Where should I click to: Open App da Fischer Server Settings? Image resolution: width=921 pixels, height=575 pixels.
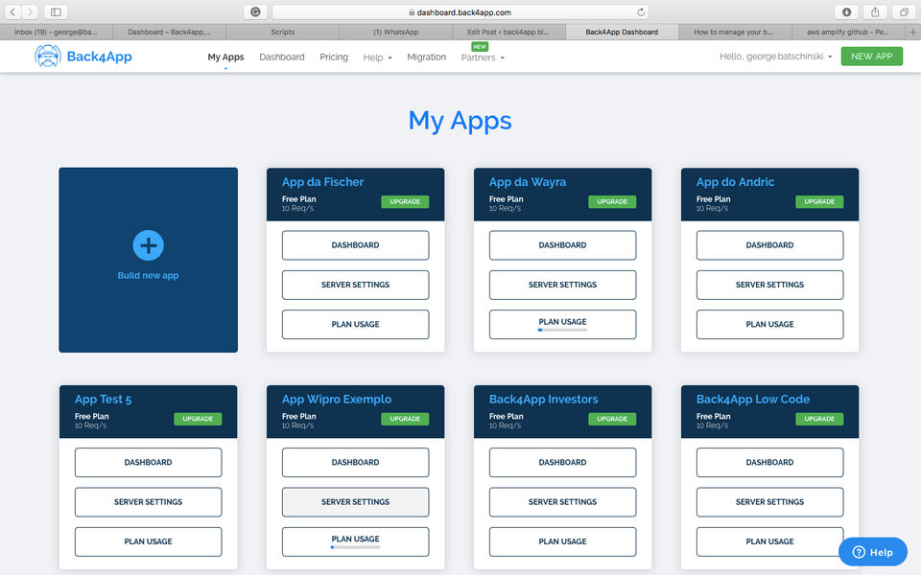pos(355,285)
